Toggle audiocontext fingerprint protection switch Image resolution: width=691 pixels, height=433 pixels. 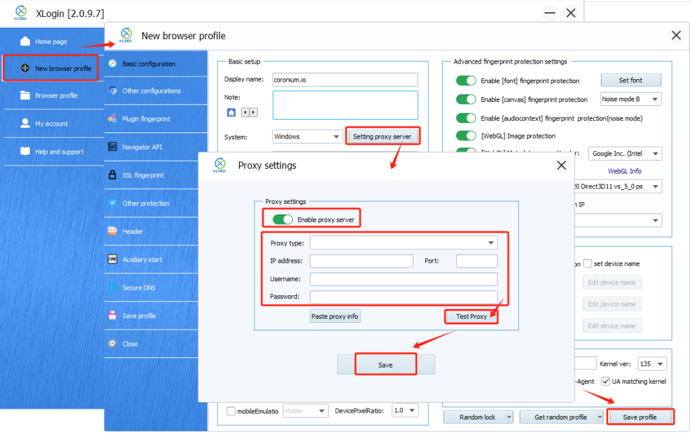coord(466,118)
